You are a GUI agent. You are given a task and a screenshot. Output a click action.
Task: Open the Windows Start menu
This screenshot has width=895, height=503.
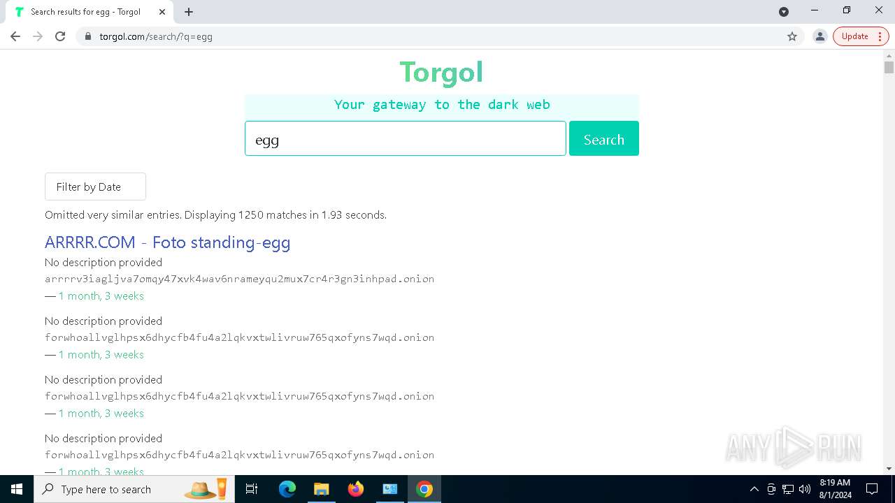point(17,489)
